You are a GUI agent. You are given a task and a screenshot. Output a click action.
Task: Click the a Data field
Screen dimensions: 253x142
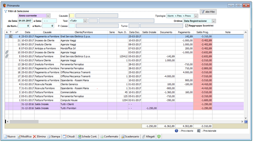tap(50, 21)
